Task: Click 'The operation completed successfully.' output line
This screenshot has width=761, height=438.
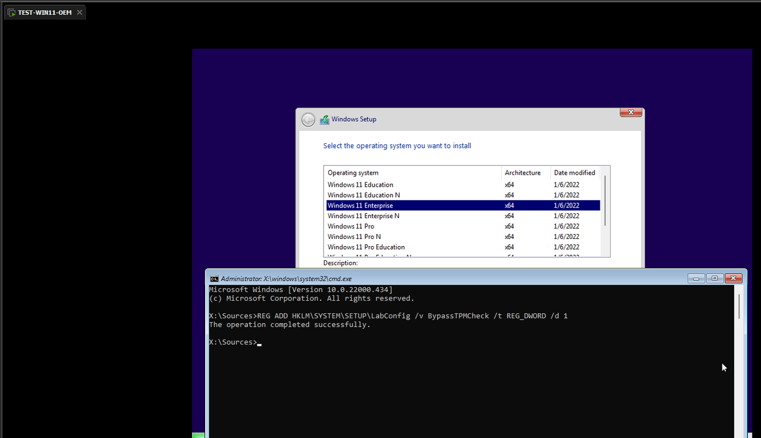Action: point(290,325)
